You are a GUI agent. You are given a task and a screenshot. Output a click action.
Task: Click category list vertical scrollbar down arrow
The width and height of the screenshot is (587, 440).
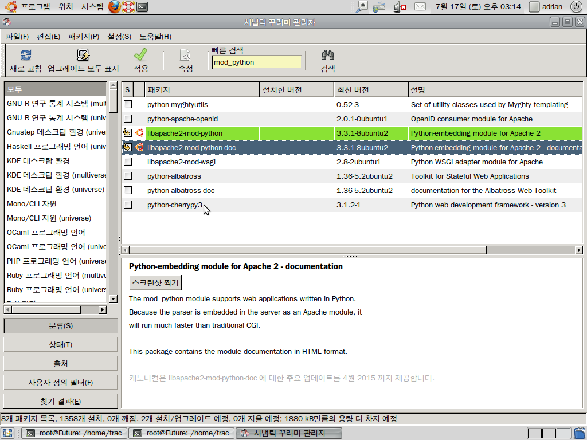pyautogui.click(x=113, y=298)
